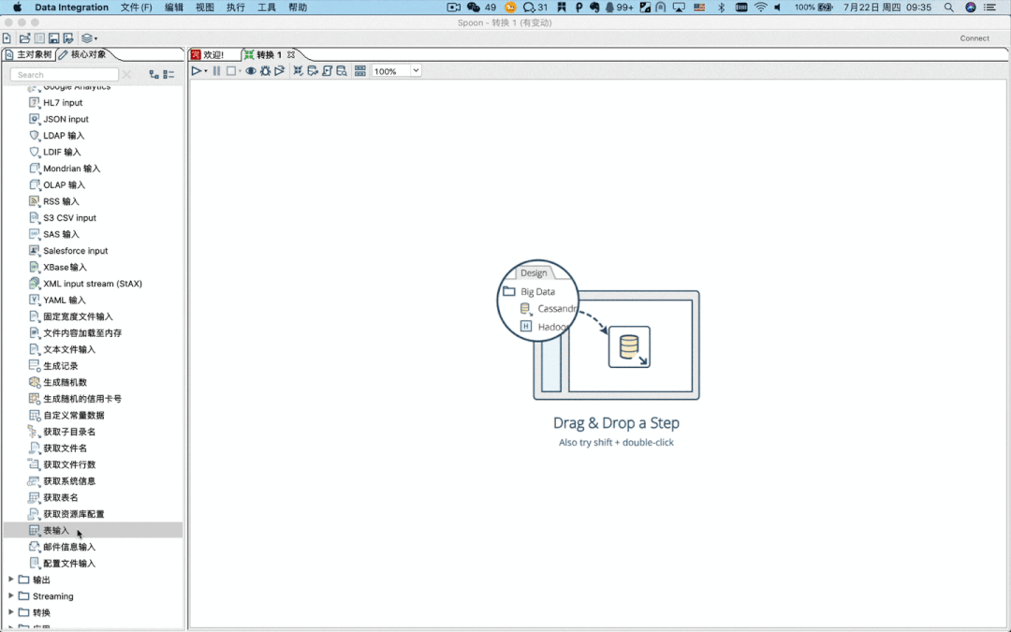Open the Data Integration app menu
This screenshot has height=632, width=1011.
[71, 7]
